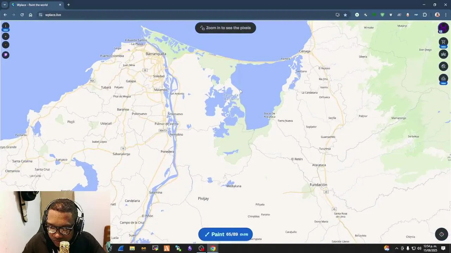This screenshot has height=253, width=451.
Task: Bookmark this page with star icon
Action: (x=345, y=15)
